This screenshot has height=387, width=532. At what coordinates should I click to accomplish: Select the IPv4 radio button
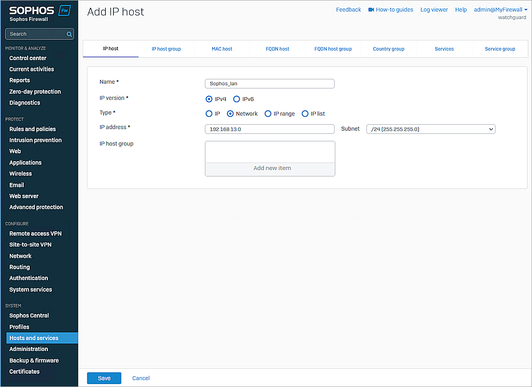[x=209, y=99]
